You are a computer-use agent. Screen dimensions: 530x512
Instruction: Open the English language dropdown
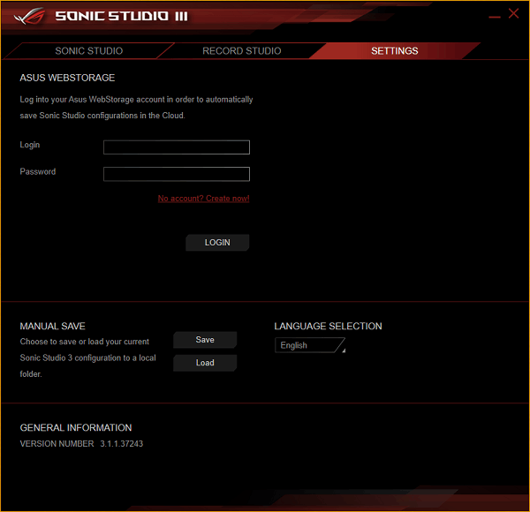pyautogui.click(x=310, y=345)
